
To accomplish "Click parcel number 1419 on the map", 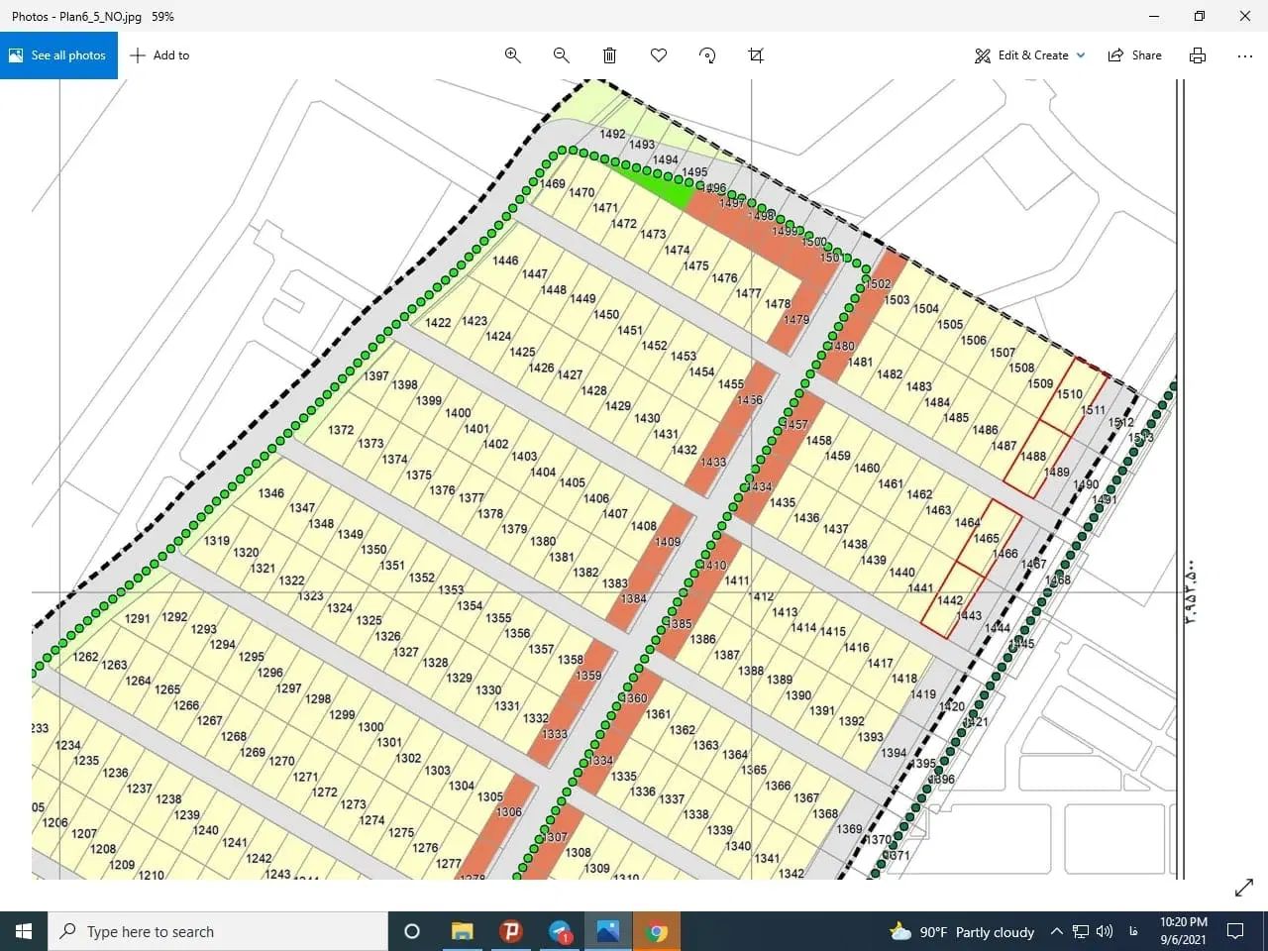I will (x=923, y=694).
